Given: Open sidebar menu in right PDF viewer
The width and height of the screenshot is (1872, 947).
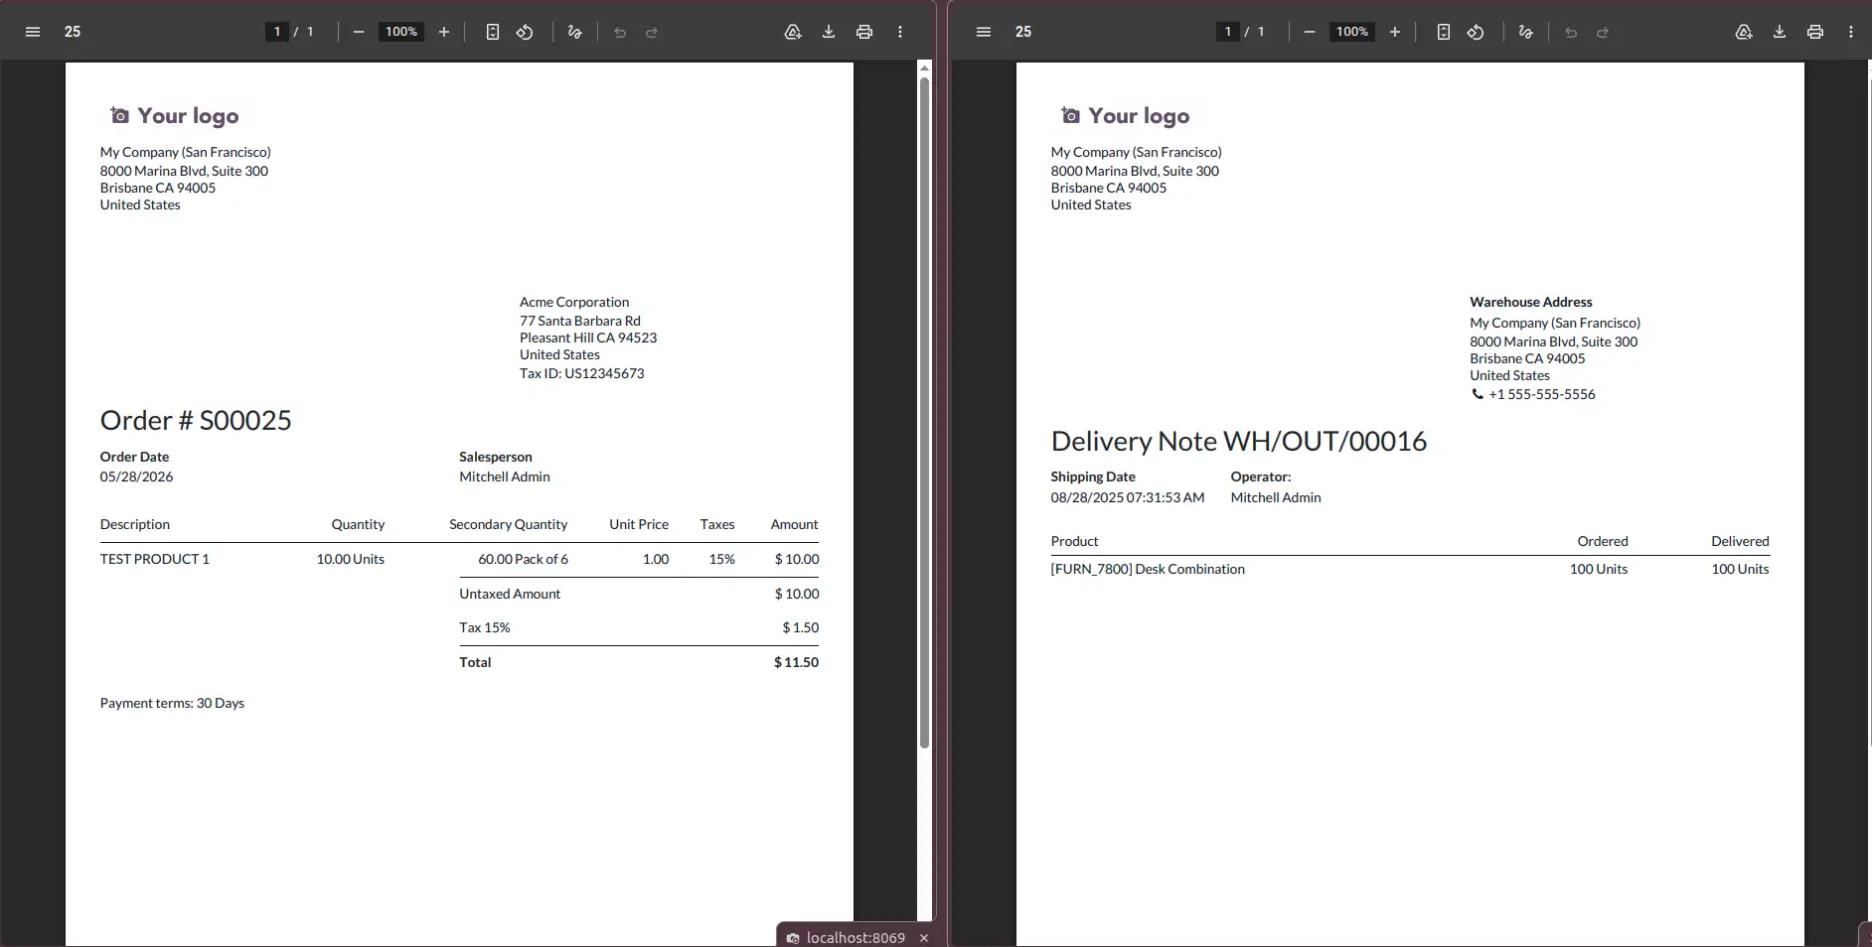Looking at the screenshot, I should [984, 32].
